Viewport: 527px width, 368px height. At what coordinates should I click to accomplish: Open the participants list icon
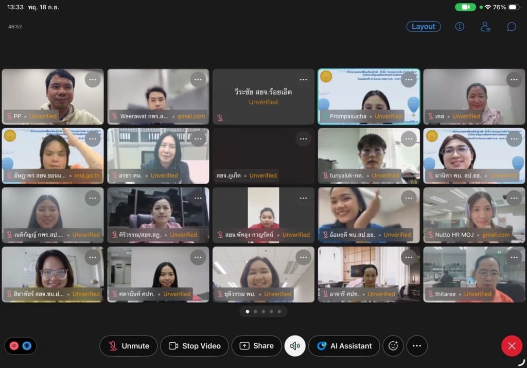click(485, 27)
